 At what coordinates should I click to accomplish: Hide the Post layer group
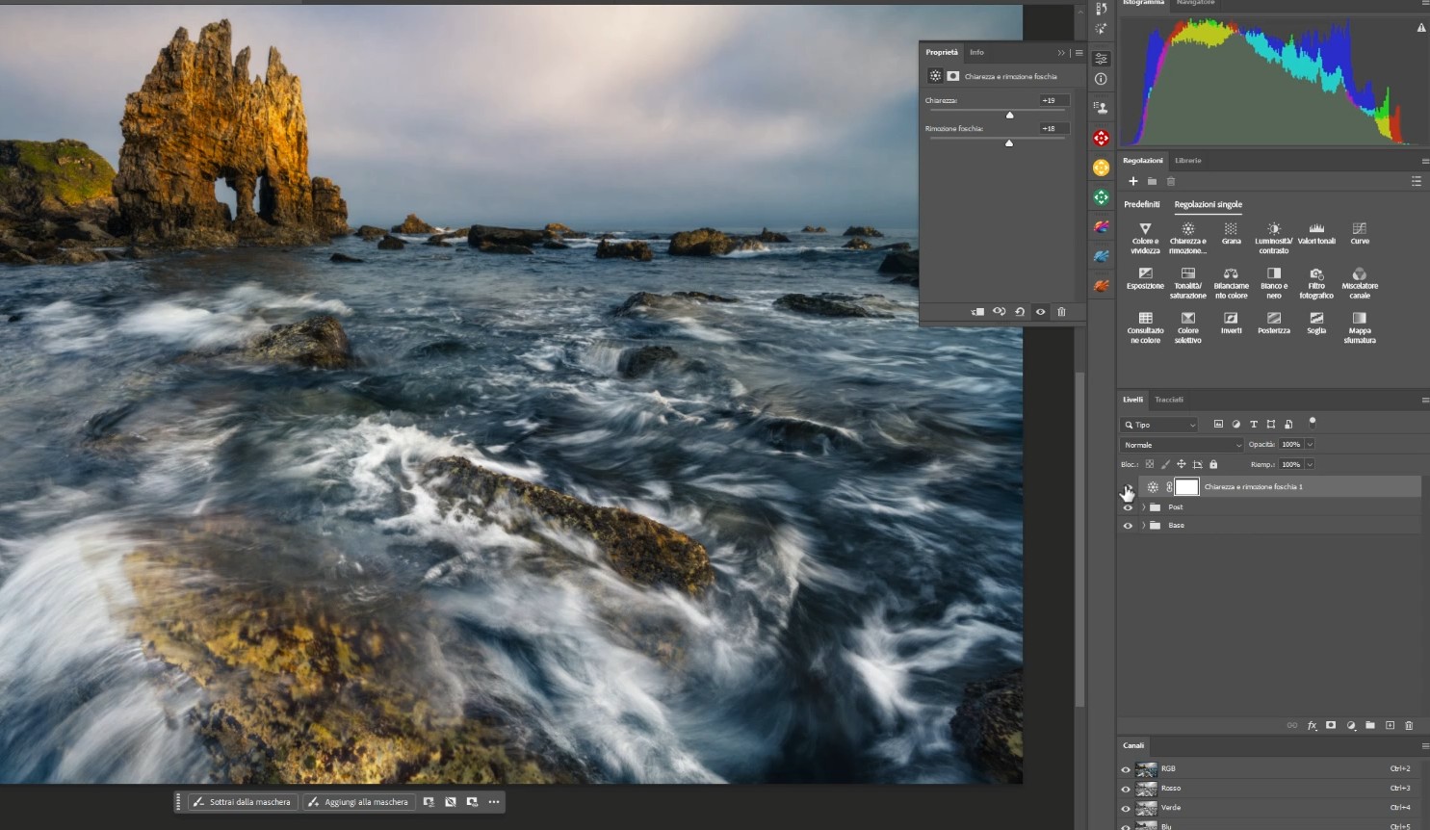pos(1128,507)
